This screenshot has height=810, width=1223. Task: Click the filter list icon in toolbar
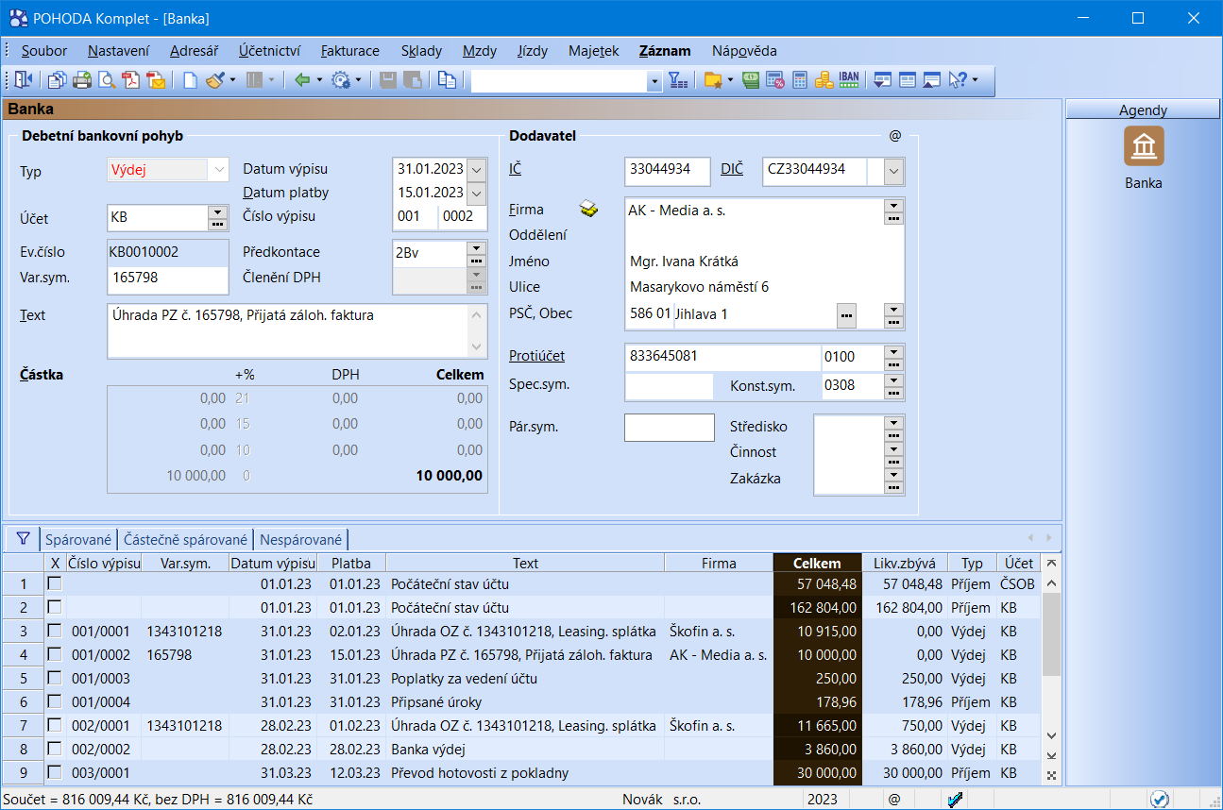678,80
